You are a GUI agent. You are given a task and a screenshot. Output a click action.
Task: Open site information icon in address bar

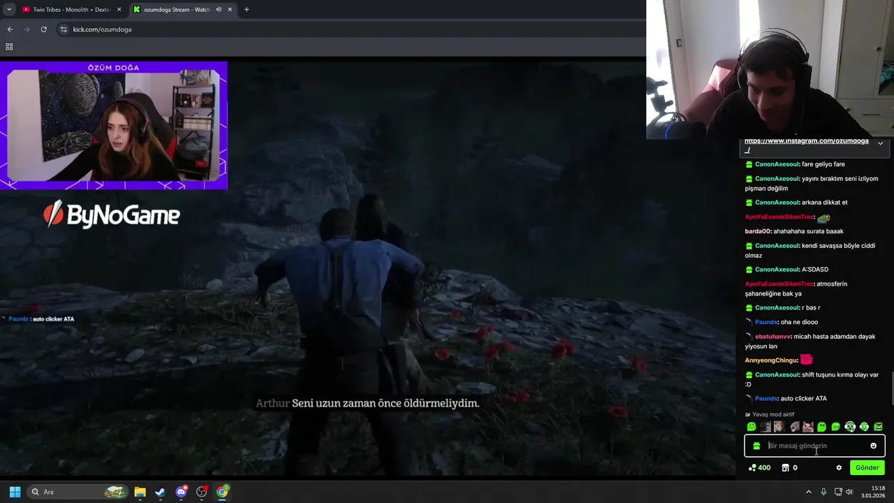click(x=64, y=29)
